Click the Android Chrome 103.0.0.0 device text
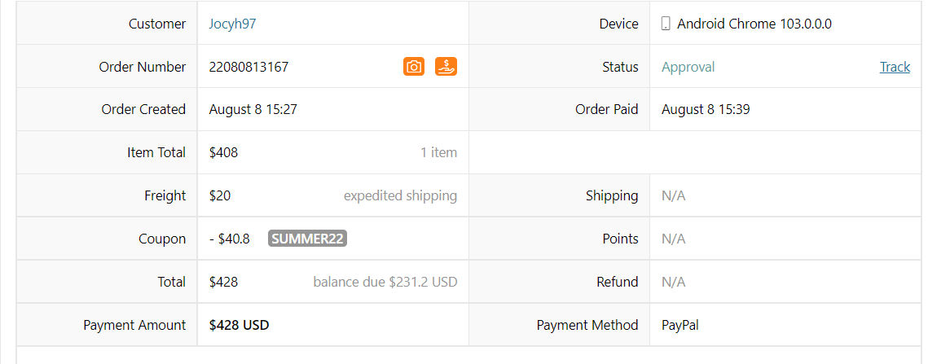928x364 pixels. 754,24
